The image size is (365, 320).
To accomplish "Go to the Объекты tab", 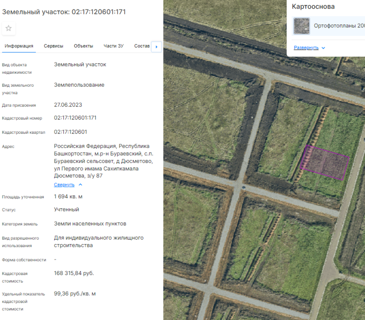I will (84, 46).
